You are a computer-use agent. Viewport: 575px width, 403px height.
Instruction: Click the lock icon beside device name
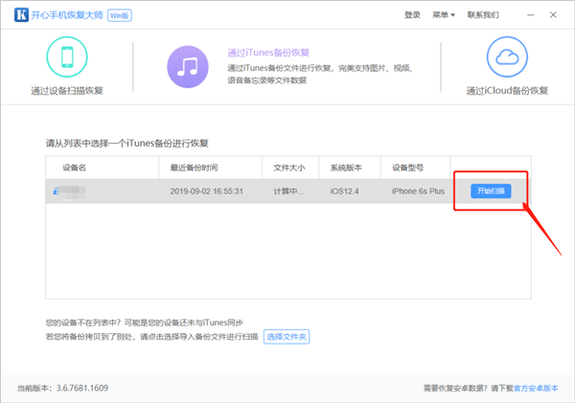coord(56,191)
